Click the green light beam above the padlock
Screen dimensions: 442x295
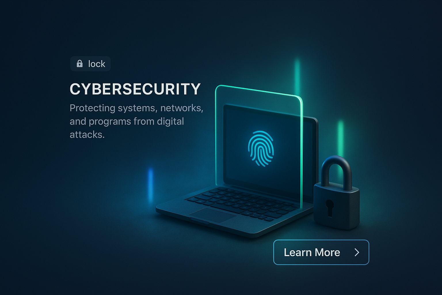point(340,138)
